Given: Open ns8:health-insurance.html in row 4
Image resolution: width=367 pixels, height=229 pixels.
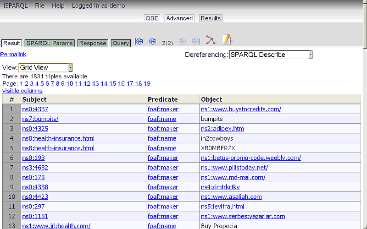Looking at the screenshot, I should (58, 138).
